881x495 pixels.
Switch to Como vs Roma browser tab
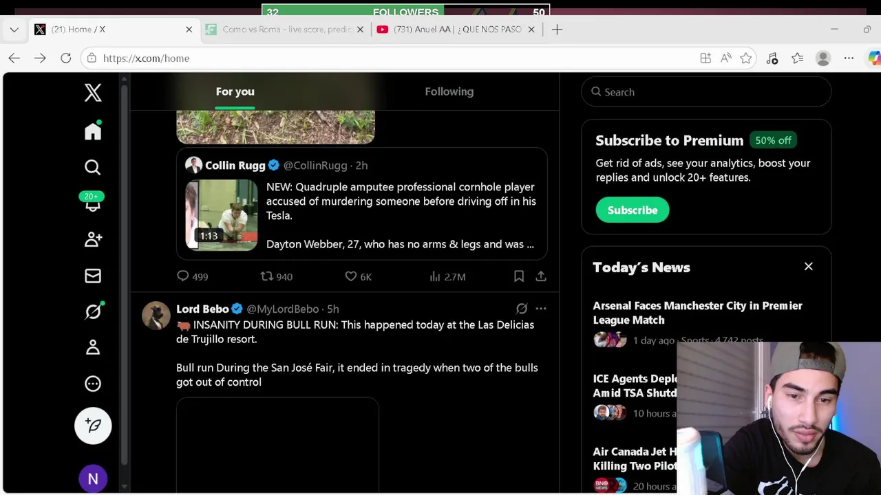pos(287,30)
